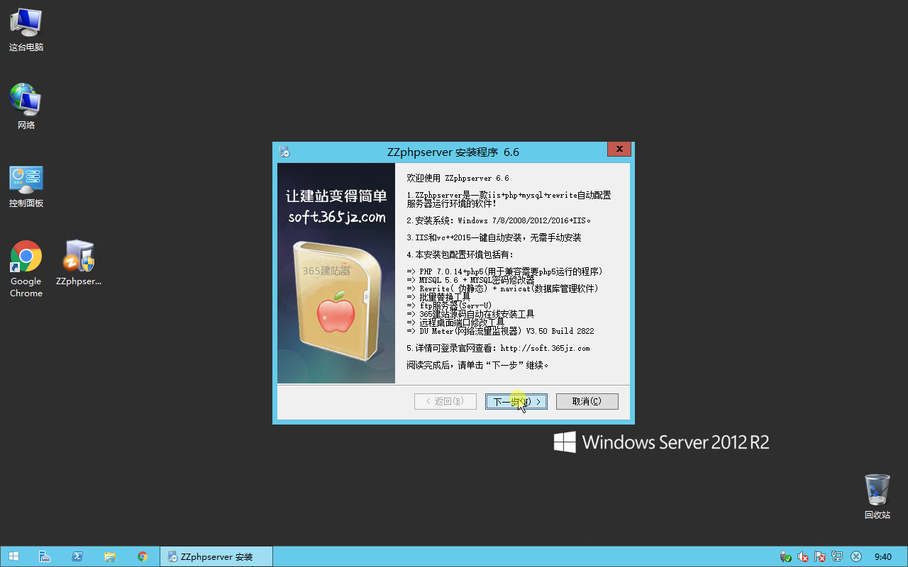Select the 回收站 recycle bin icon
The width and height of the screenshot is (908, 567).
click(x=877, y=496)
